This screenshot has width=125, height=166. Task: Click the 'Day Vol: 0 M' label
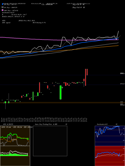pos(78,8)
